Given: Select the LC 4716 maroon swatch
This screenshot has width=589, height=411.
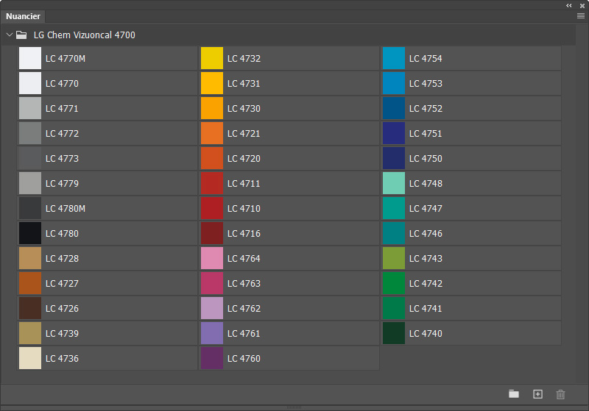Looking at the screenshot, I should [x=212, y=233].
